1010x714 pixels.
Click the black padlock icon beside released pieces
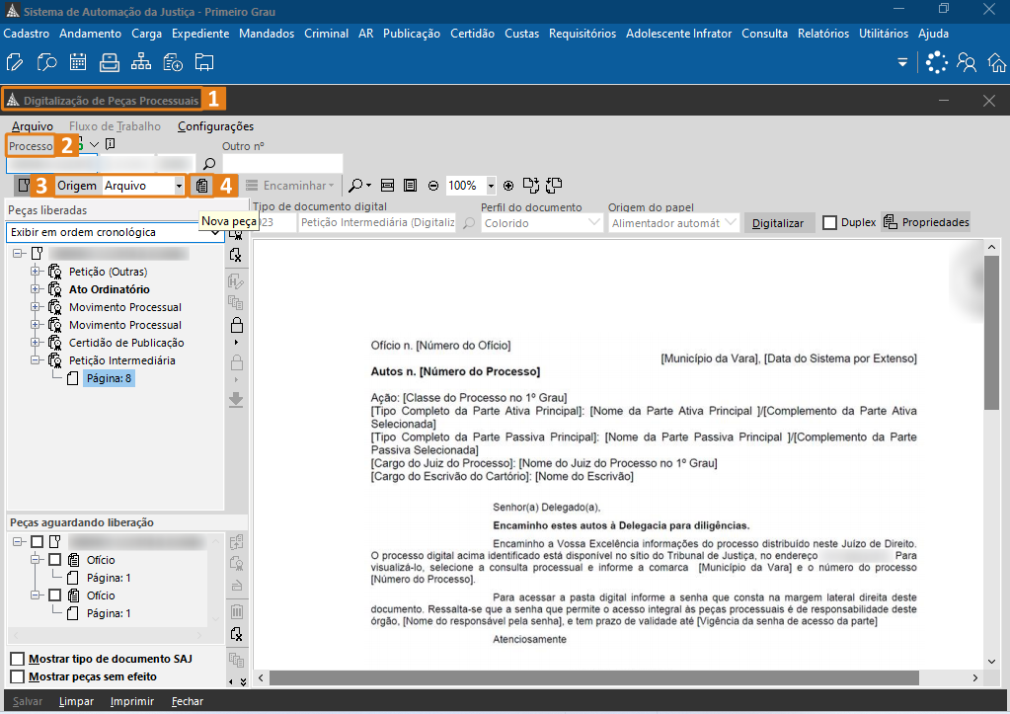tap(237, 324)
